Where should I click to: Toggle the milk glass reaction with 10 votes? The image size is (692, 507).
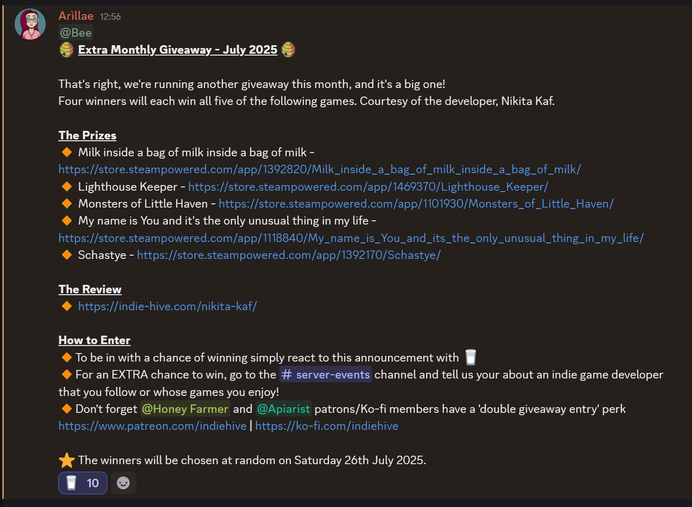pyautogui.click(x=83, y=483)
